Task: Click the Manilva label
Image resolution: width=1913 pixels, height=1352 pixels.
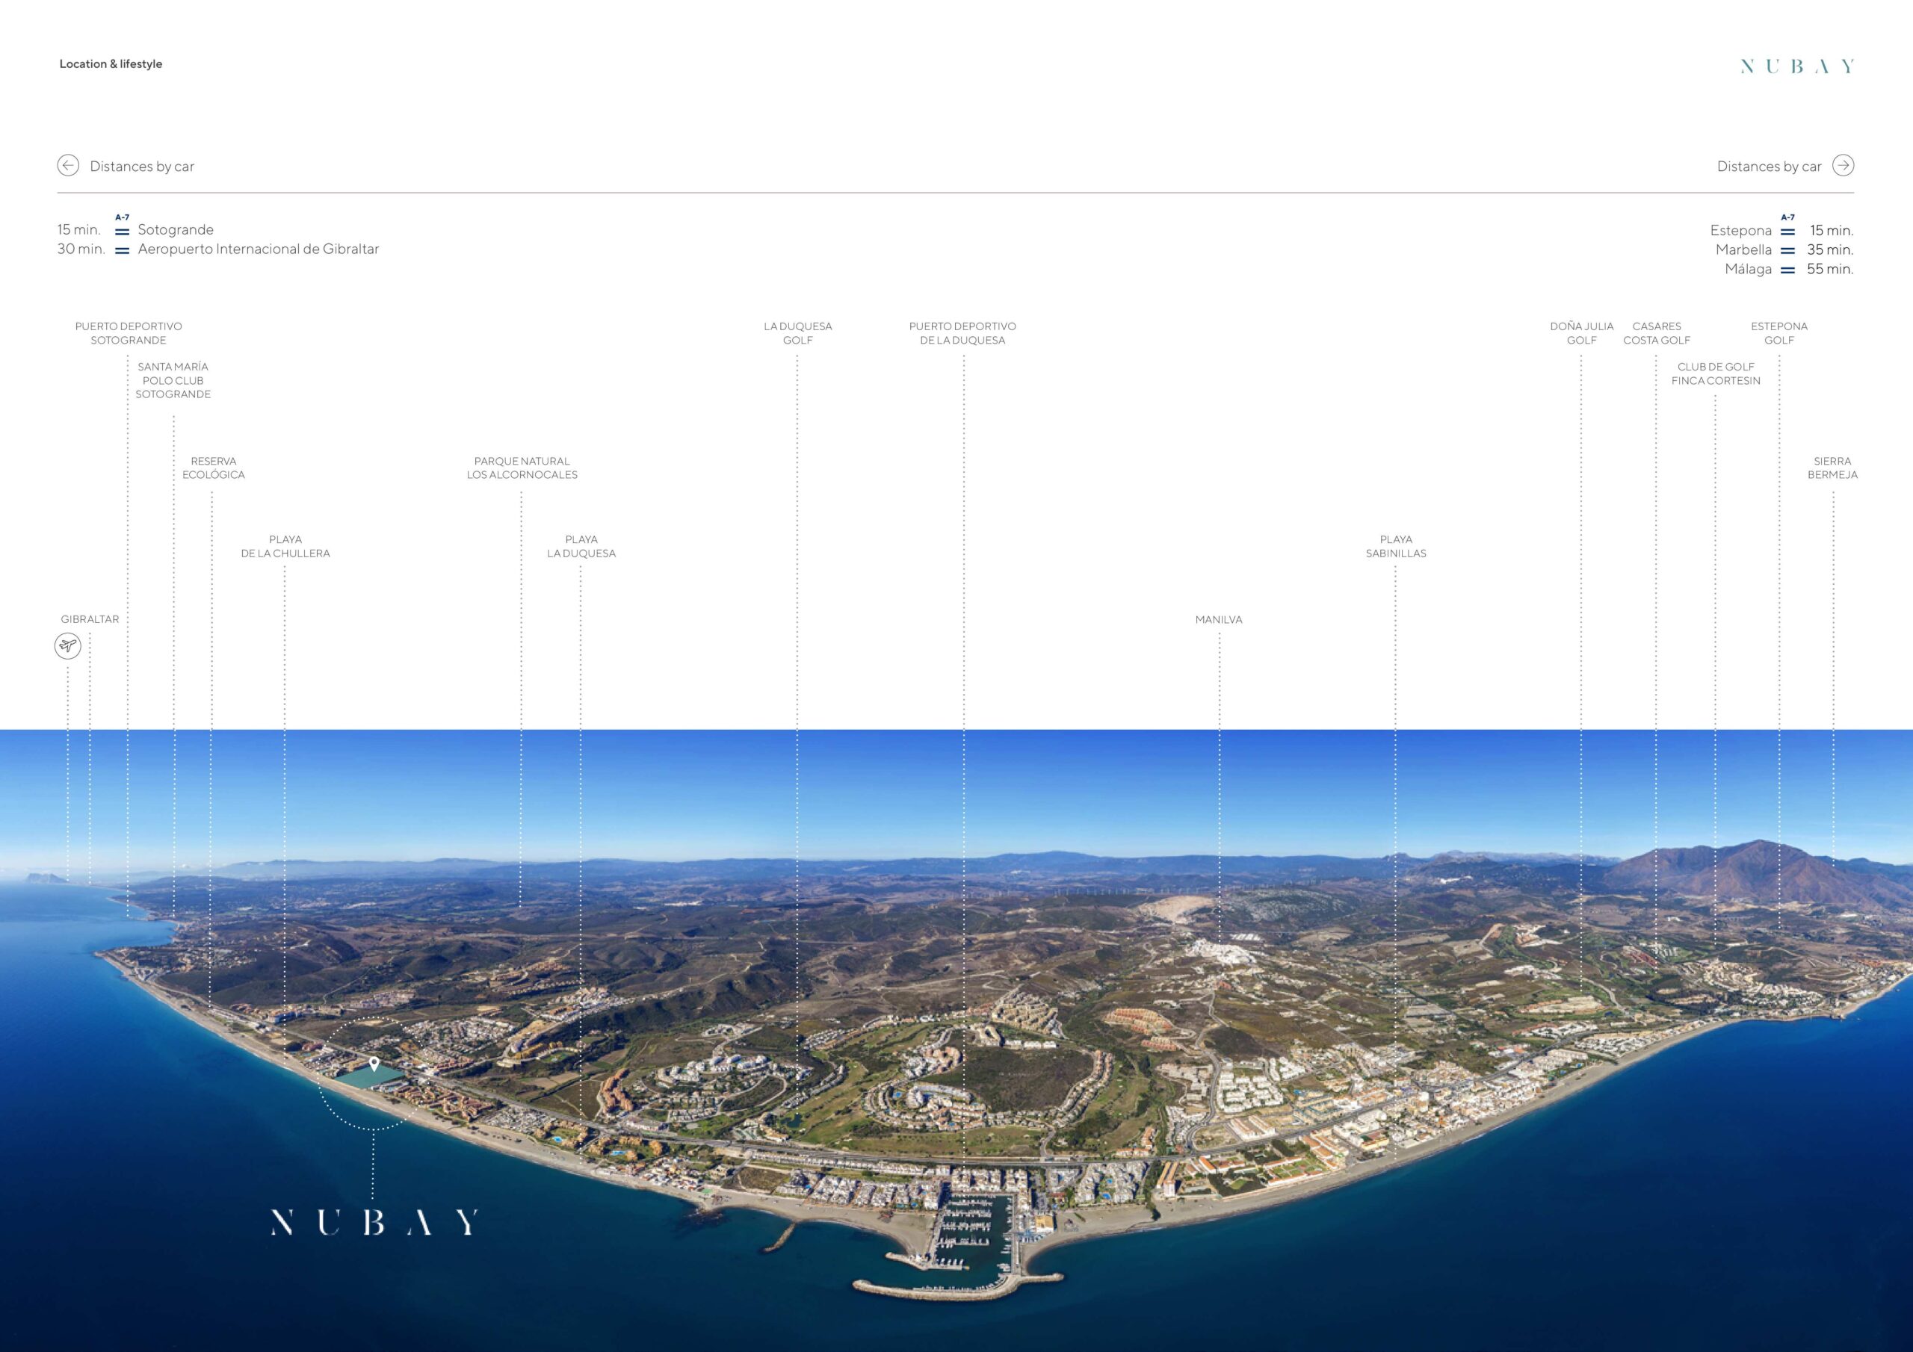Action: coord(1218,620)
